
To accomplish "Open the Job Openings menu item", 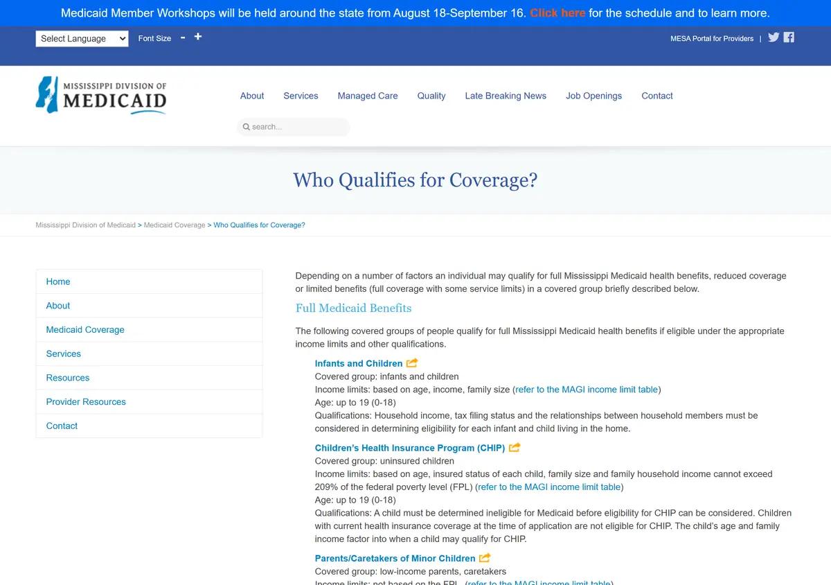I will (x=593, y=96).
